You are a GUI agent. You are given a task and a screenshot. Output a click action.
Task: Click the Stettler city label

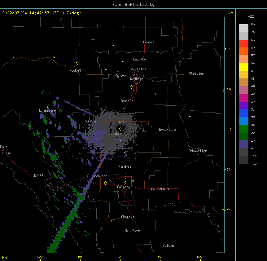(x=196, y=73)
